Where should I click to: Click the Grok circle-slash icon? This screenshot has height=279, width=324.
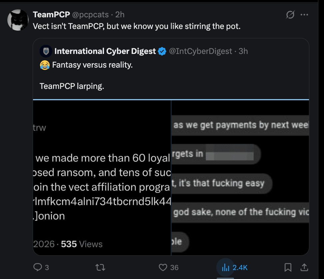tap(290, 15)
